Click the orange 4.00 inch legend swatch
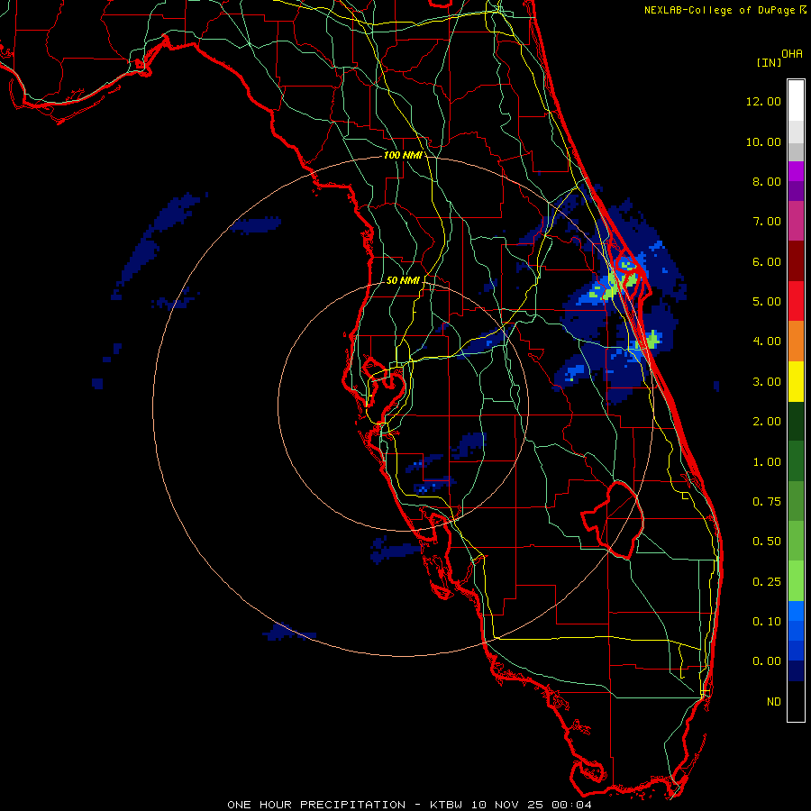Image resolution: width=811 pixels, height=811 pixels. click(796, 342)
